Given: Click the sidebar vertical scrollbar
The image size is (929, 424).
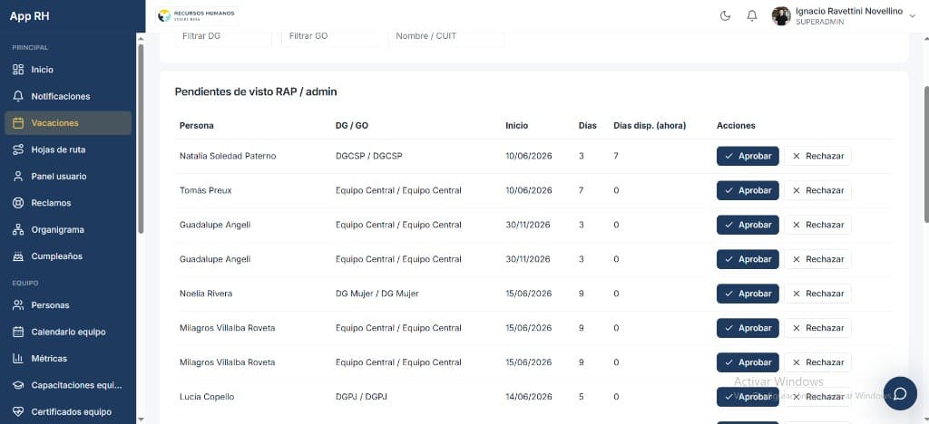Looking at the screenshot, I should (x=141, y=139).
